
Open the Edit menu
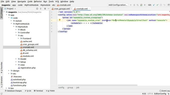(7, 2)
